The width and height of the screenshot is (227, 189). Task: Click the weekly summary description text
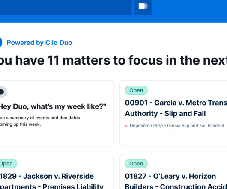coord(40,121)
